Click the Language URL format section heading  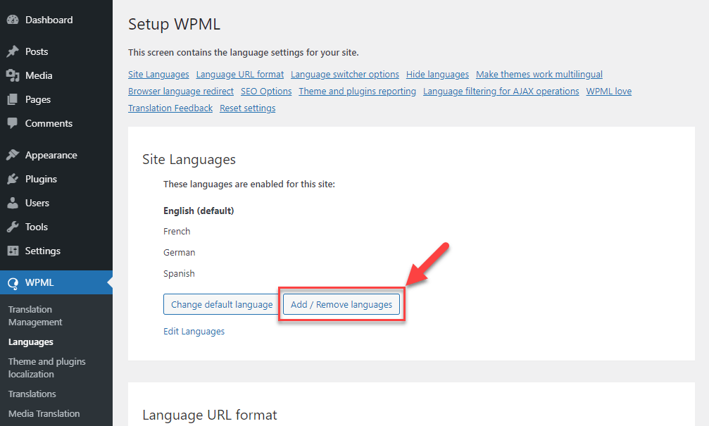tap(209, 415)
